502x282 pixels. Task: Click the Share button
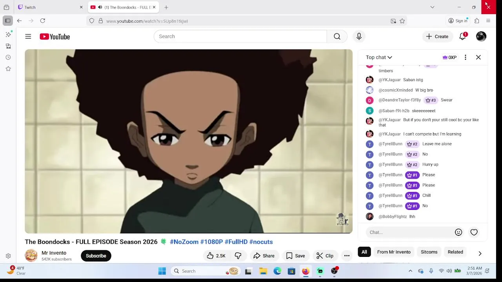264,256
